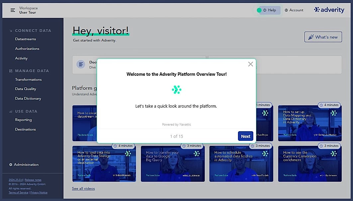Viewport: 353px width, 201px height.
Task: Click the 1 of 15 step counter
Action: pyautogui.click(x=177, y=137)
